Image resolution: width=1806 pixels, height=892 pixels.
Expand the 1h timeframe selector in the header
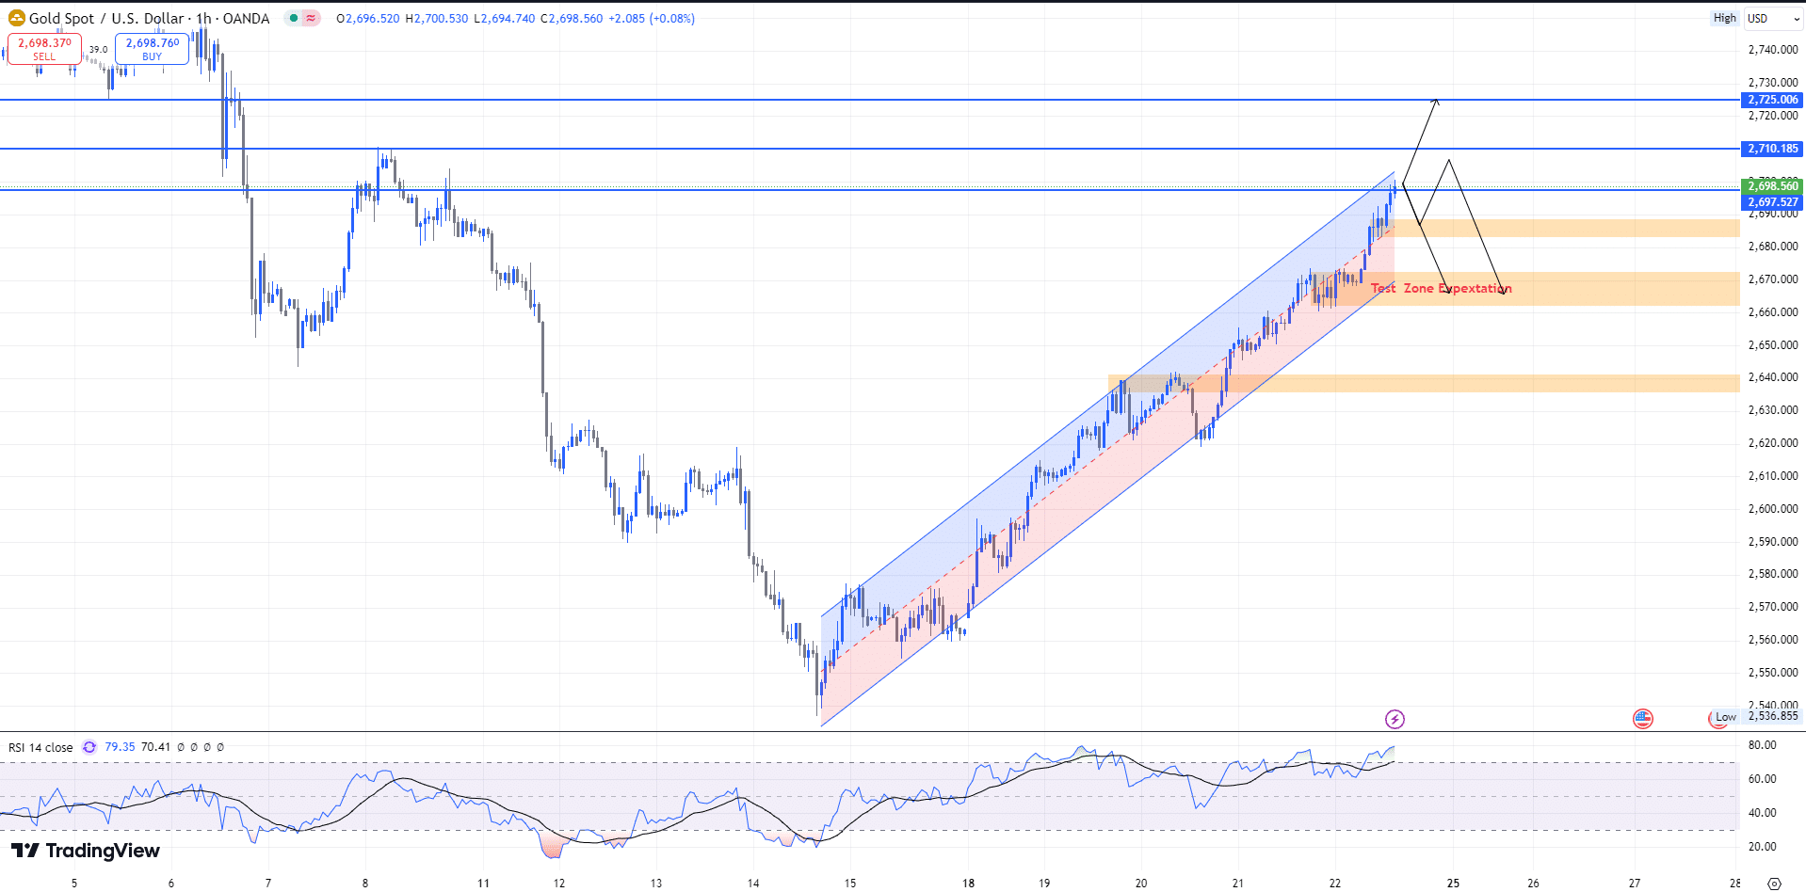(x=203, y=18)
